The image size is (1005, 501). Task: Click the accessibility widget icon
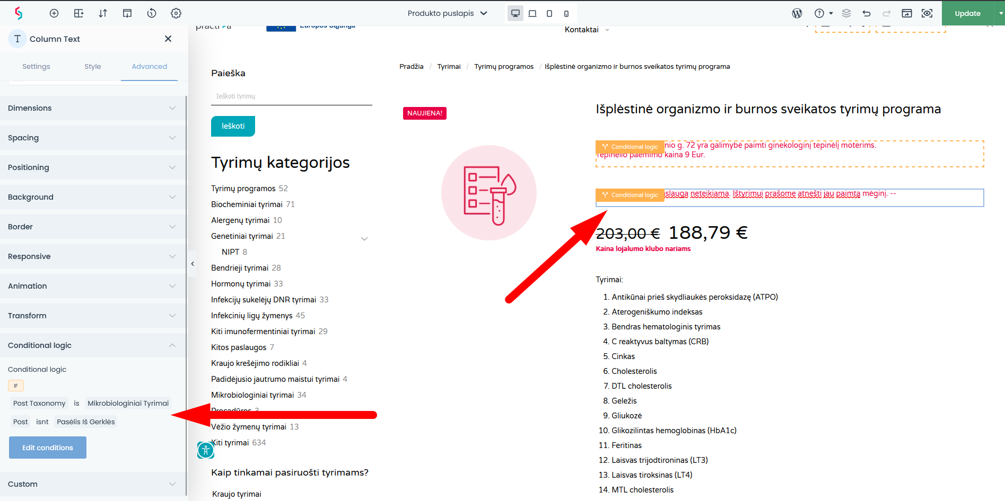point(206,450)
